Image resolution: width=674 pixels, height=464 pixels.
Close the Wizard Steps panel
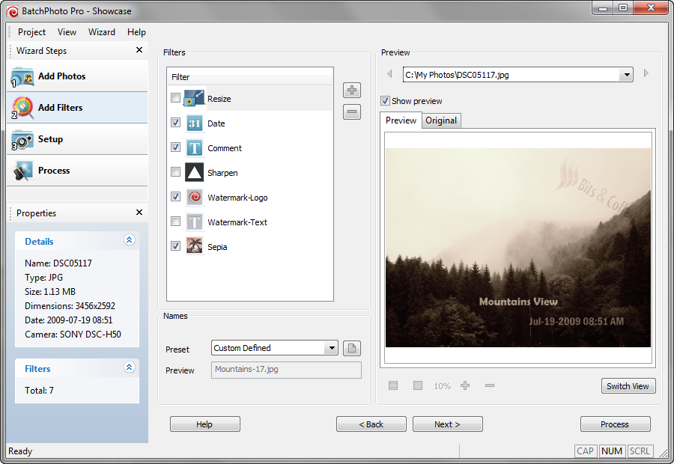(x=139, y=50)
